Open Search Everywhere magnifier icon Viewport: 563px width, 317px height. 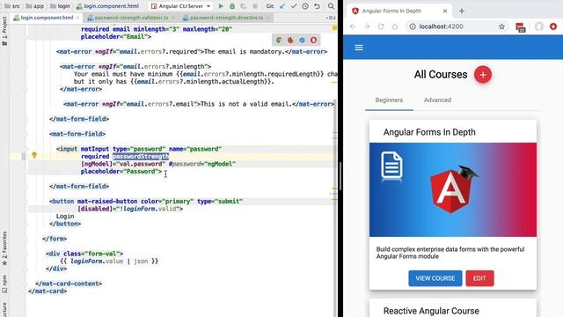331,6
